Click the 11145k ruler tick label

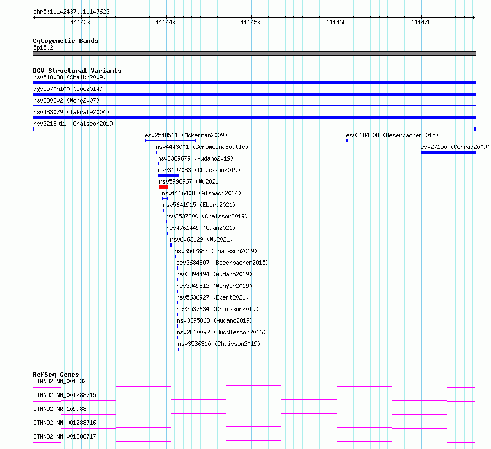[250, 22]
